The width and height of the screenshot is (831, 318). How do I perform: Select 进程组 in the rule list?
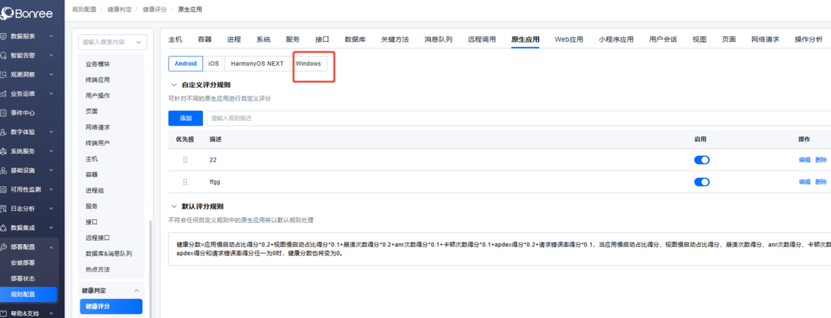pyautogui.click(x=95, y=190)
